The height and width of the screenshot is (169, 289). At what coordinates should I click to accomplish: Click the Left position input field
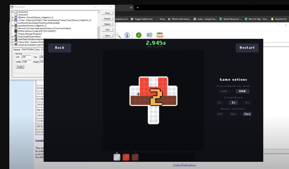tap(26, 57)
